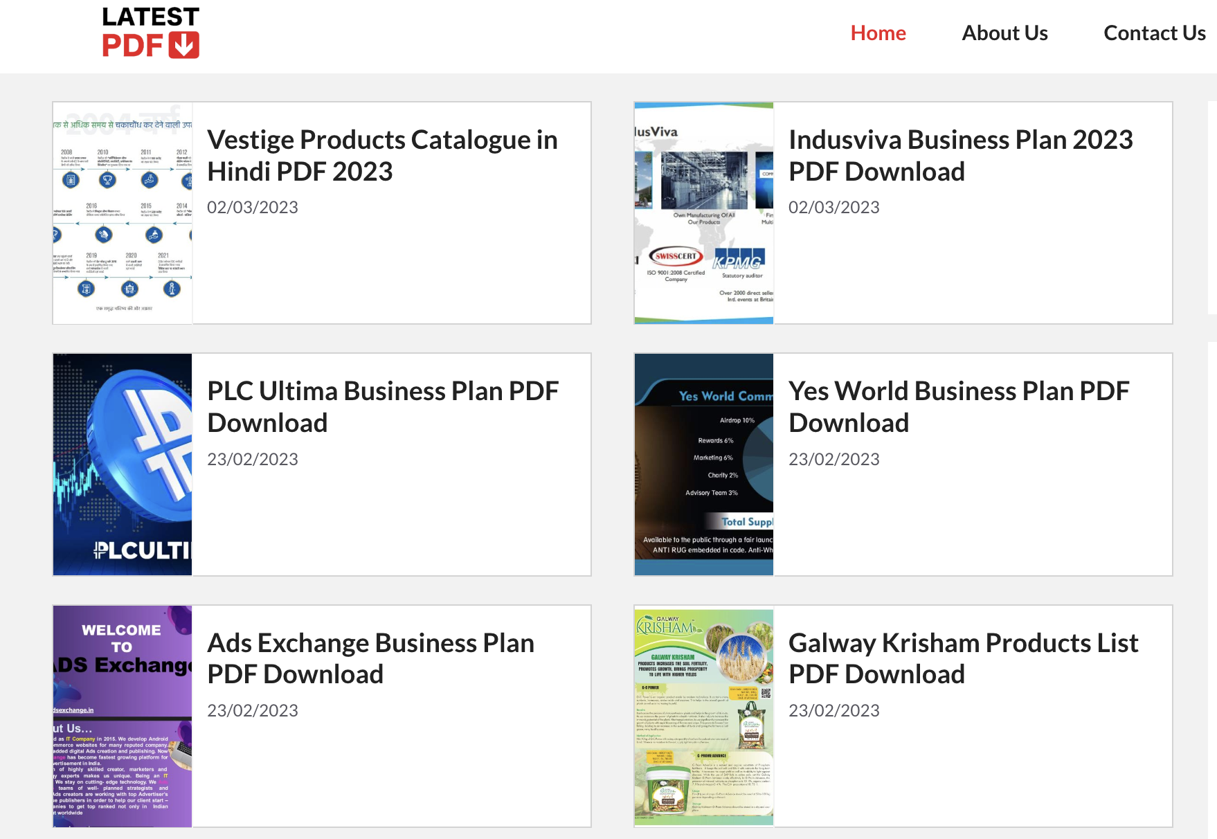Click the Latest PDF logo

(x=151, y=33)
